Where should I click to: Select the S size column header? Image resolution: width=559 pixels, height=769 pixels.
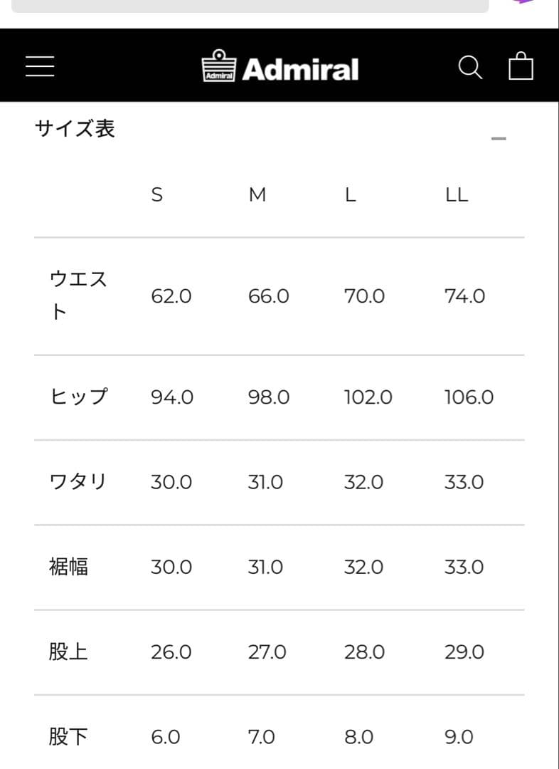click(x=158, y=194)
